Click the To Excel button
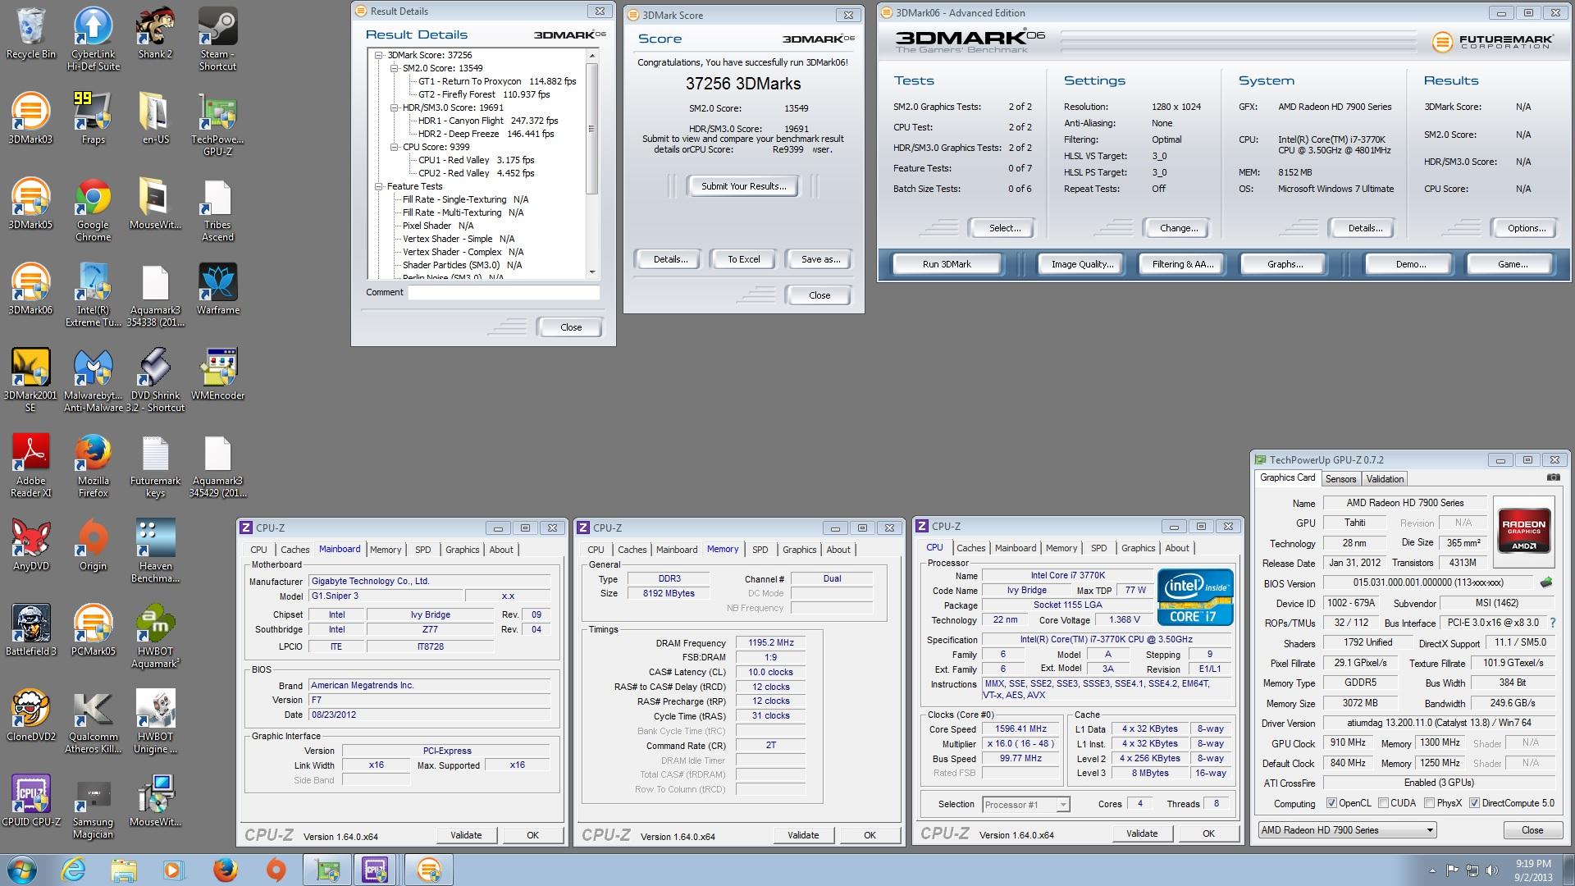Screen dimensions: 1575x886 click(744, 259)
